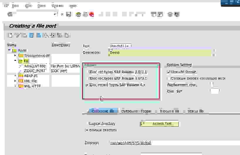240x155 pixels.
Task: Click the Access Test button
Action: 159,123
